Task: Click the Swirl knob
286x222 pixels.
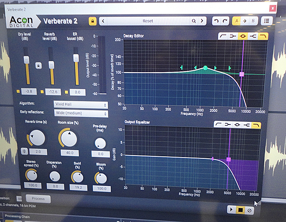Action: click(x=78, y=177)
